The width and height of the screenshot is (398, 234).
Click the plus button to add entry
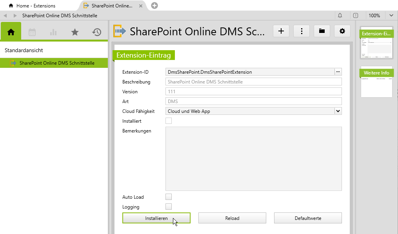click(x=281, y=31)
